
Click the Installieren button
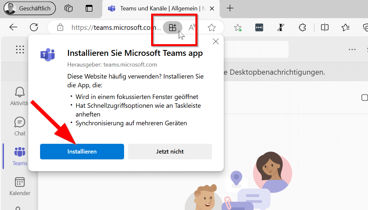[82, 152]
